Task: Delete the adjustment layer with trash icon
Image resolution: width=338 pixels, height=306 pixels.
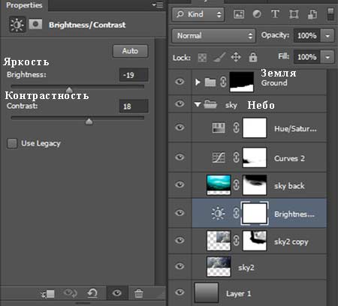Action: (x=138, y=293)
